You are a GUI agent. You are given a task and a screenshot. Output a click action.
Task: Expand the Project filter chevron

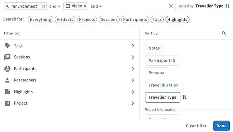pyautogui.click(x=133, y=103)
